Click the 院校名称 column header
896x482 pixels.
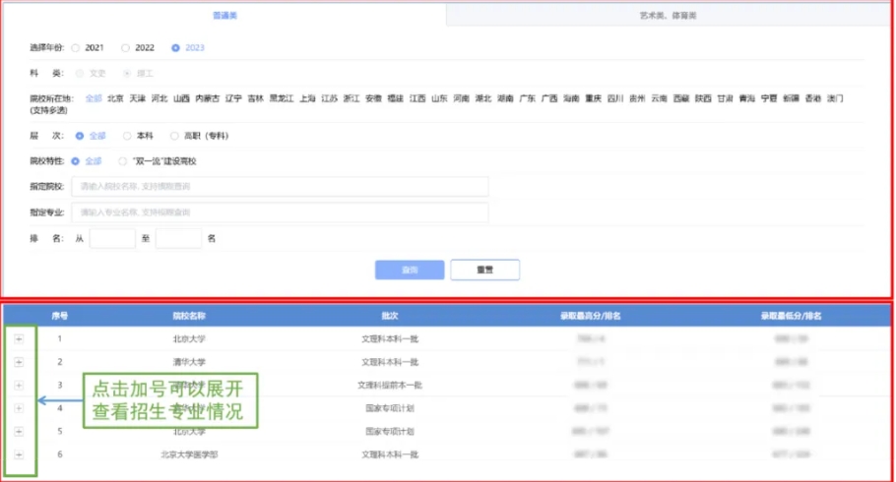tap(189, 316)
